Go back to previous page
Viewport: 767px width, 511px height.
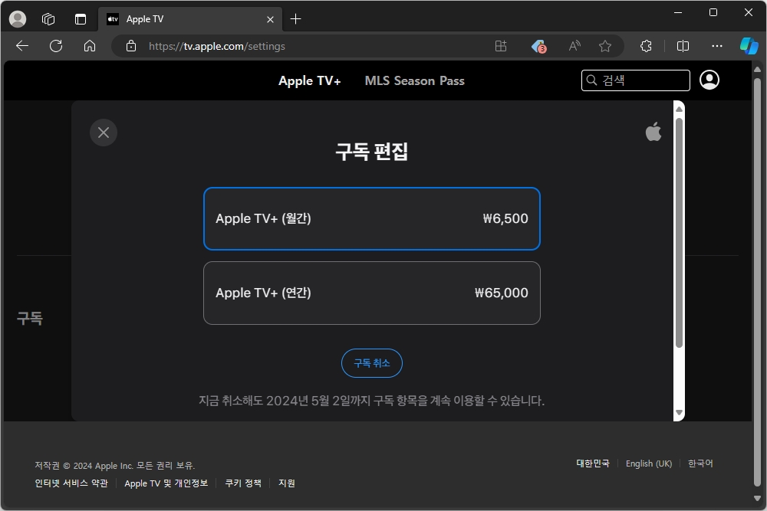[x=22, y=46]
